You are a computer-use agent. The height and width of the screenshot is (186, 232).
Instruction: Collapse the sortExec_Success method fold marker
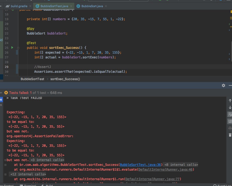click(18, 48)
